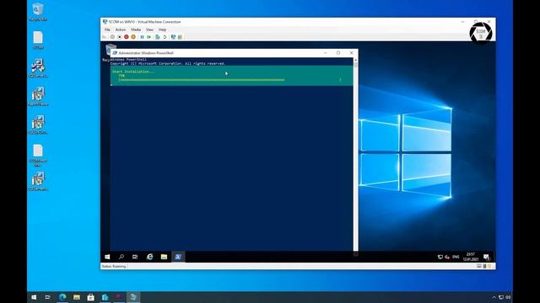Open the Recycle Bin on host desktop
Image resolution: width=540 pixels, height=303 pixels.
point(38,12)
